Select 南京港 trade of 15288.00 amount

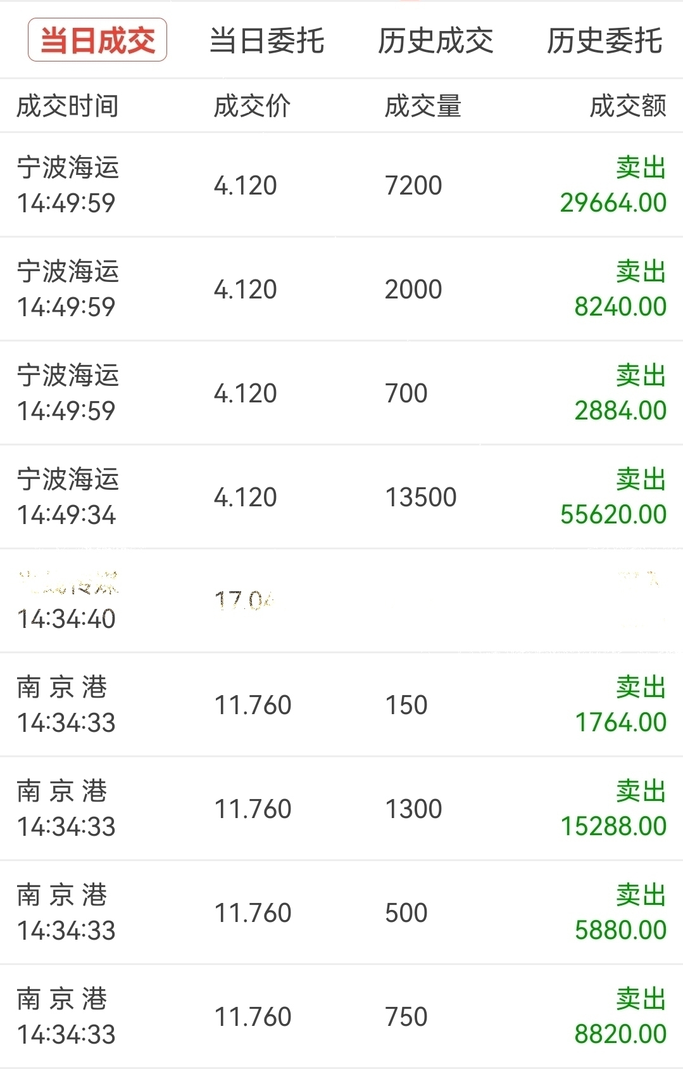[x=341, y=809]
